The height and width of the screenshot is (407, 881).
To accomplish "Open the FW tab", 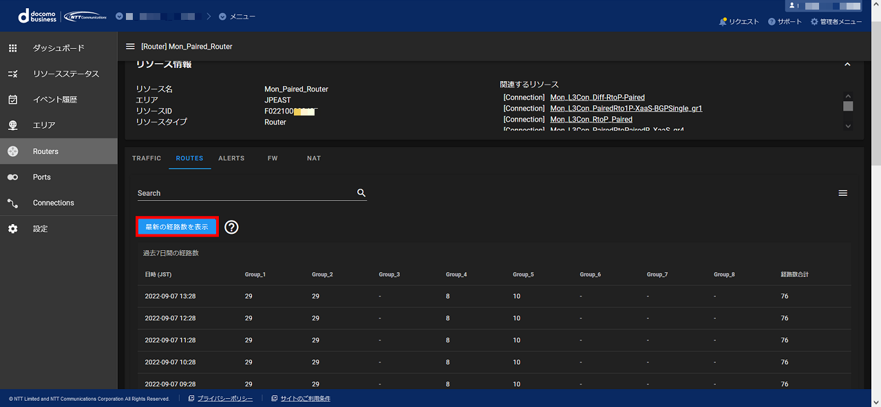I will pos(273,158).
